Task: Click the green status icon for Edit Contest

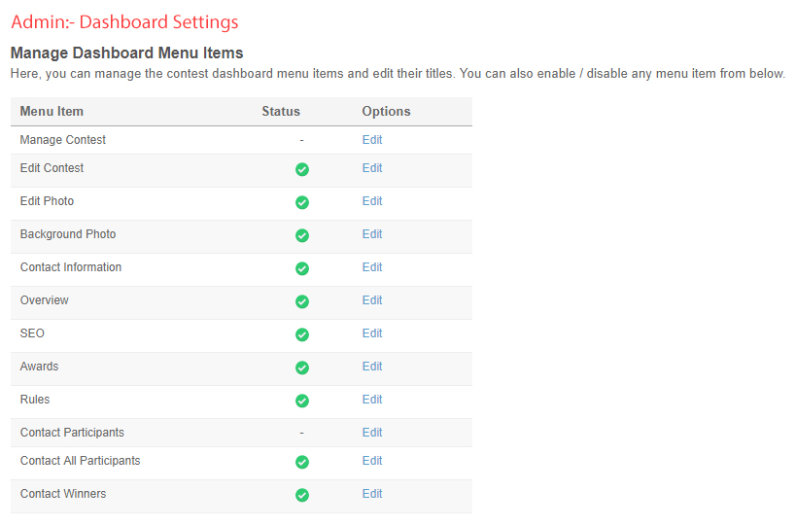Action: [x=301, y=169]
